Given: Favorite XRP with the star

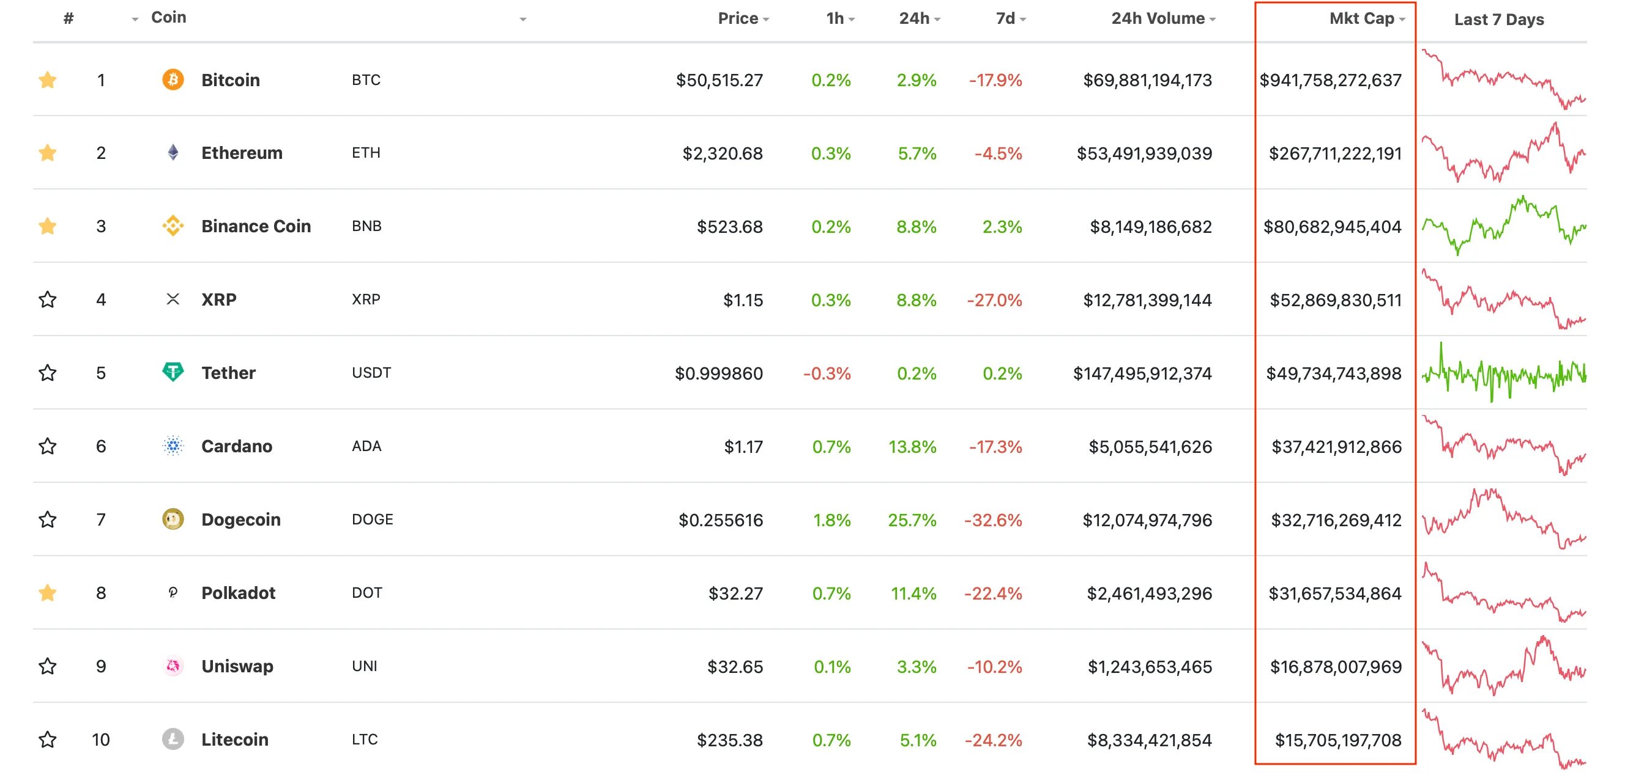Looking at the screenshot, I should click(x=47, y=299).
